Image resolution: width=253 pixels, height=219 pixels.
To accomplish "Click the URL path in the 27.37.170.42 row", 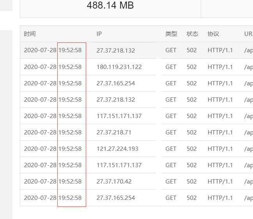I will point(248,182).
